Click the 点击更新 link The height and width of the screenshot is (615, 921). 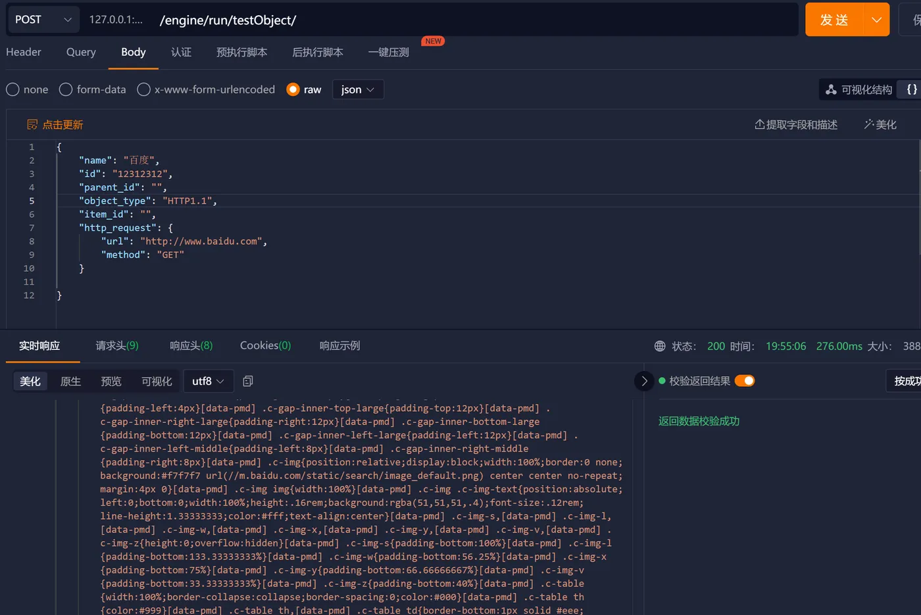[55, 125]
